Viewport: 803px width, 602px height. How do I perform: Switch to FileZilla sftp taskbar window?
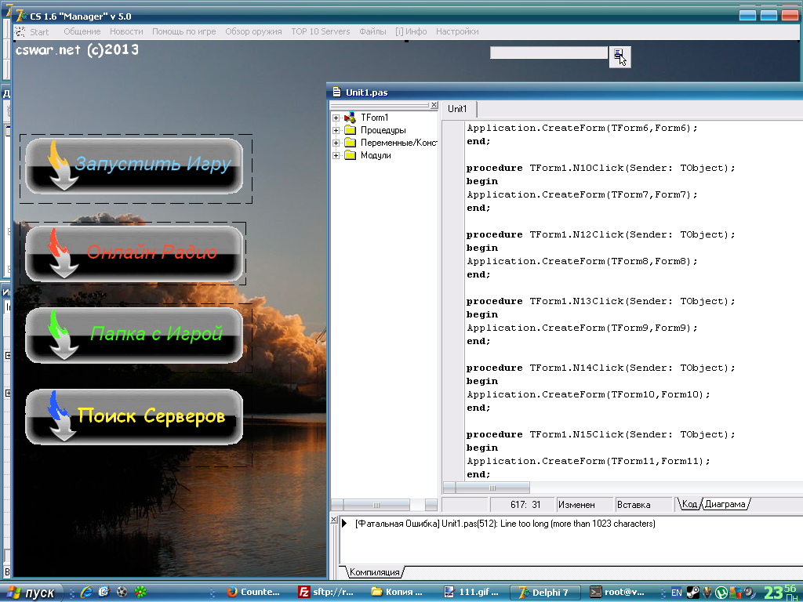coord(326,592)
